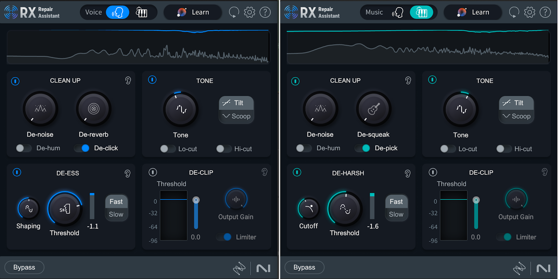The width and height of the screenshot is (558, 279).
Task: Select Scoop tone mode in Music window
Action: click(x=516, y=116)
